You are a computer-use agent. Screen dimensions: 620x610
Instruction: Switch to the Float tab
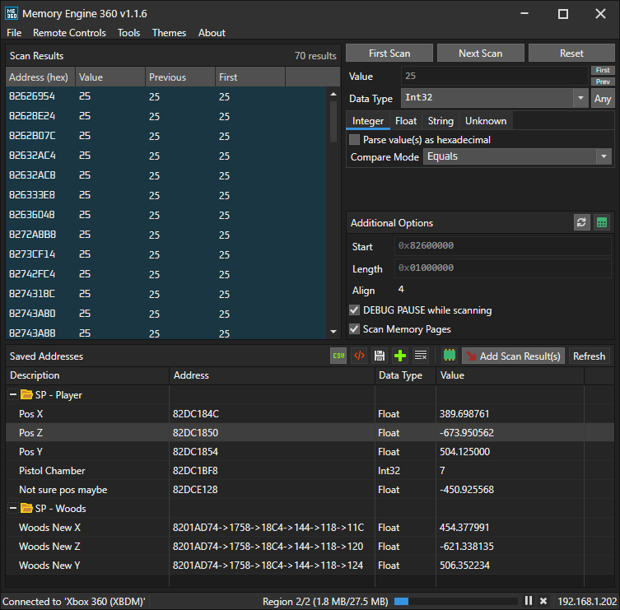pyautogui.click(x=406, y=121)
